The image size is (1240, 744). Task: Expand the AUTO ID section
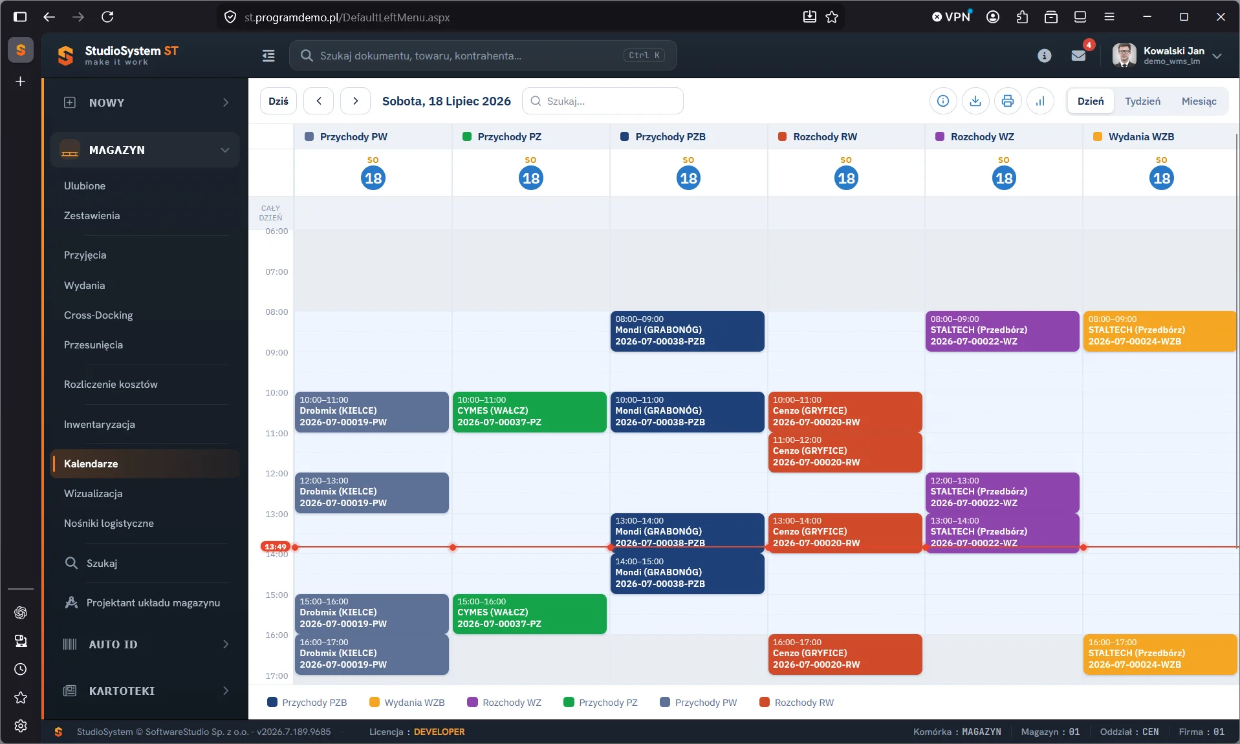tap(145, 644)
